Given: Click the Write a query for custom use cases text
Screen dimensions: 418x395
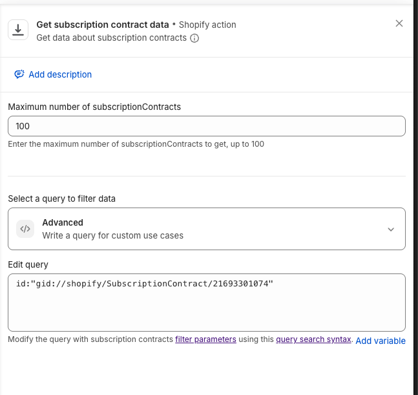Looking at the screenshot, I should click(113, 235).
